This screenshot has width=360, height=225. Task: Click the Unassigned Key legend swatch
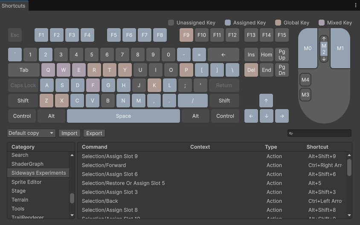click(x=171, y=23)
